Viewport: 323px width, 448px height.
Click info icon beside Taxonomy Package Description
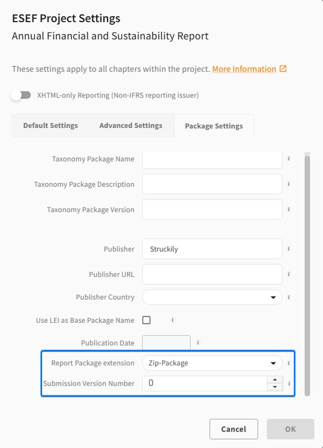[x=288, y=184]
